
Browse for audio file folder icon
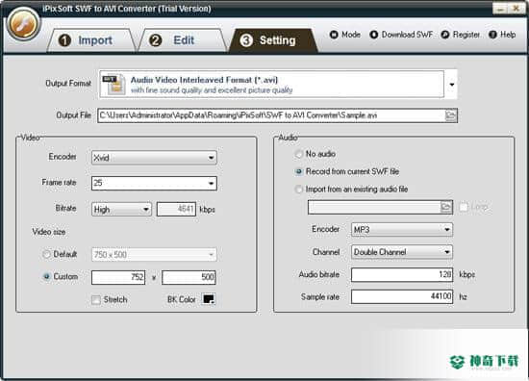[446, 207]
